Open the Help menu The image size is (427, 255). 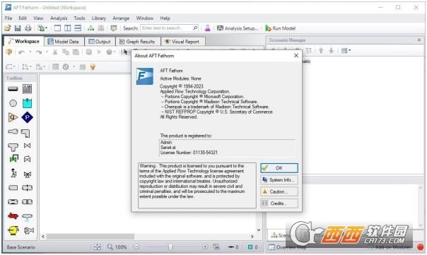(x=165, y=18)
